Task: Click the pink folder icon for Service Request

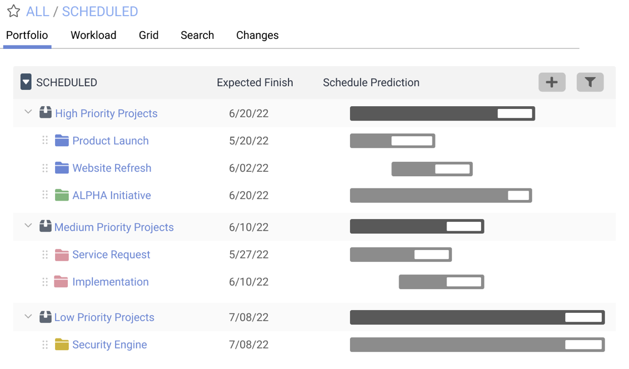Action: click(x=62, y=255)
